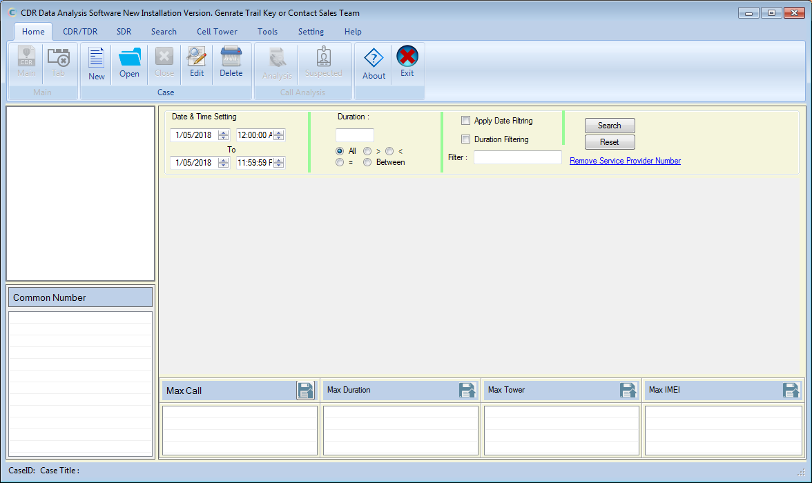
Task: Enable Duration Filtering
Action: [x=465, y=139]
